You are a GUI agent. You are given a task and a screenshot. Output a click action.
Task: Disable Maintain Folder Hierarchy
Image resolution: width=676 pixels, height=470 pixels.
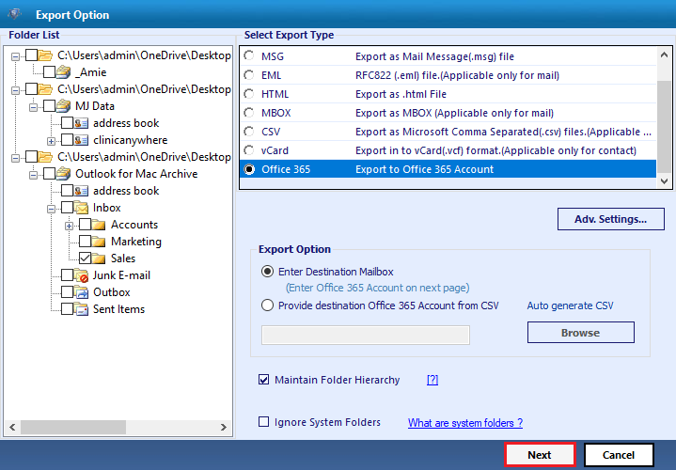pyautogui.click(x=263, y=380)
